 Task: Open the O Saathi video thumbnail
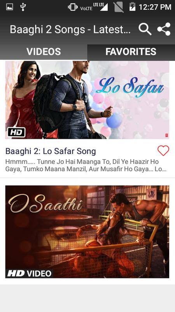click(87, 232)
